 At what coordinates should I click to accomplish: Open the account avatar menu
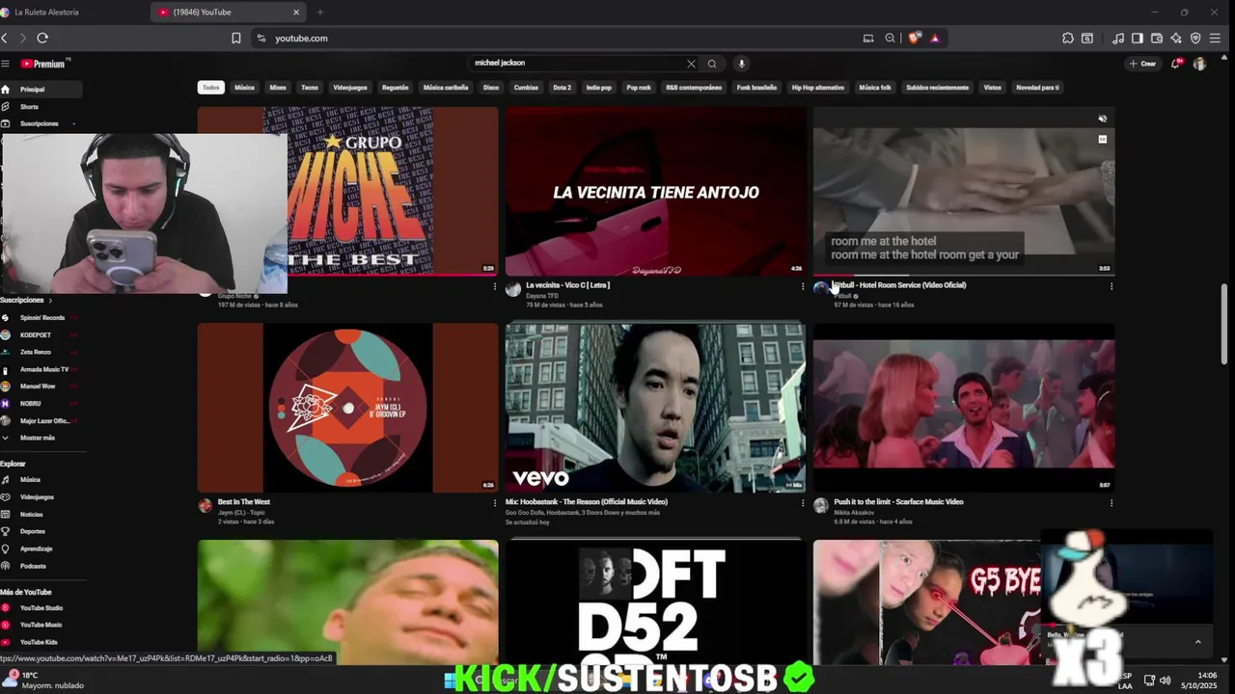click(1199, 64)
